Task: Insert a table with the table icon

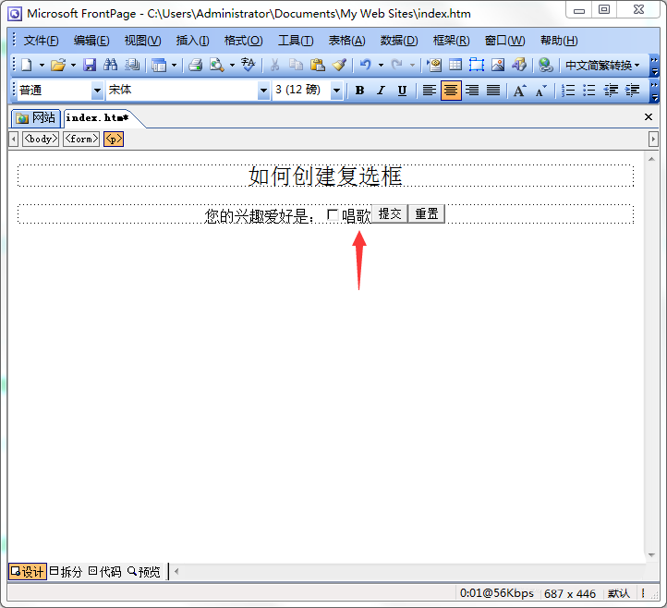Action: (455, 65)
